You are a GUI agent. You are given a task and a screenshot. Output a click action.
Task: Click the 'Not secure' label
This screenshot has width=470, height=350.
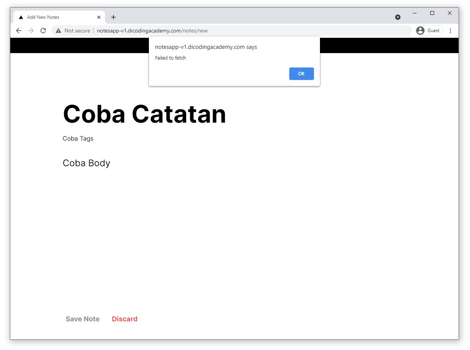(x=77, y=31)
